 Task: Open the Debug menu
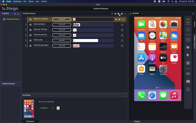31,1
